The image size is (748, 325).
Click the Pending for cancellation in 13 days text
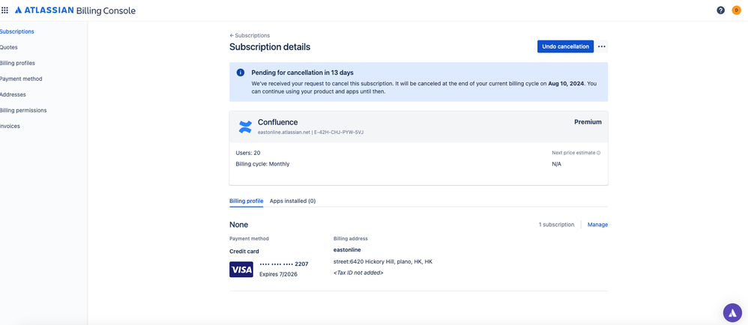[303, 73]
